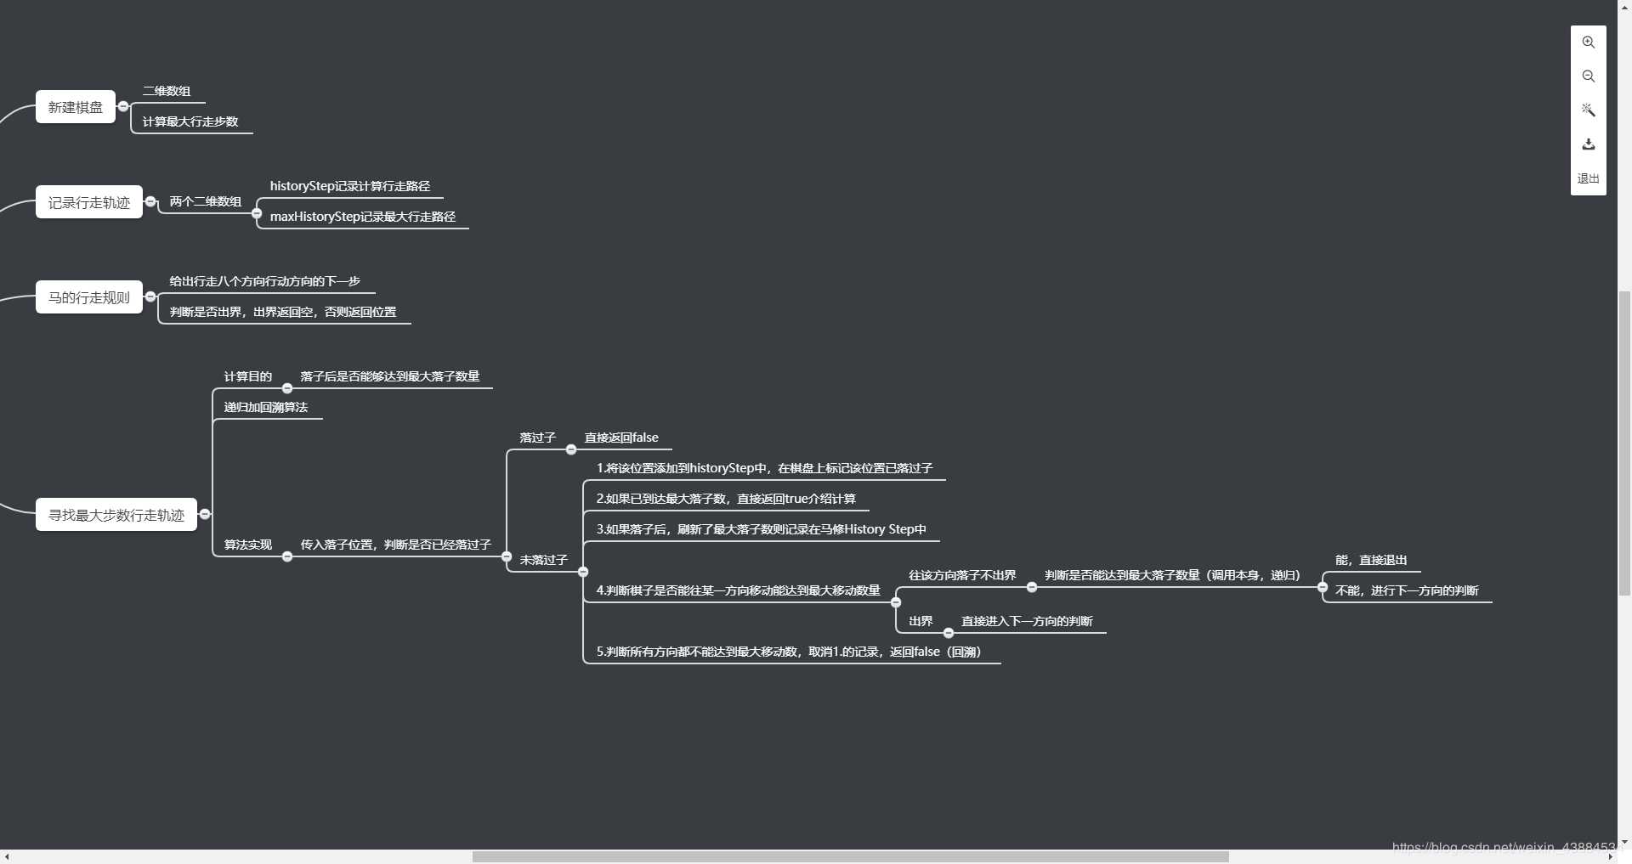Click the horizontal scrollbar left arrow
Image resolution: width=1632 pixels, height=864 pixels.
[7, 856]
